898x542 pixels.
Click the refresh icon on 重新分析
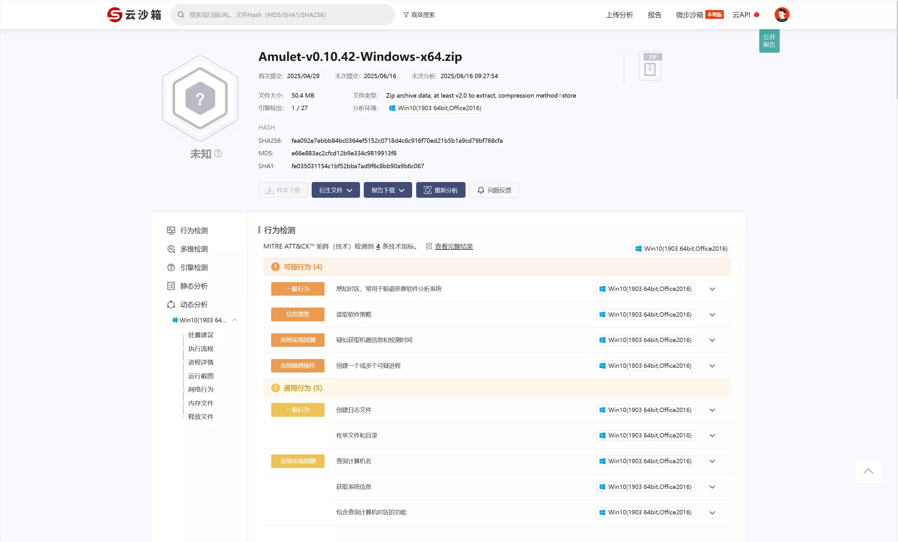(x=427, y=190)
